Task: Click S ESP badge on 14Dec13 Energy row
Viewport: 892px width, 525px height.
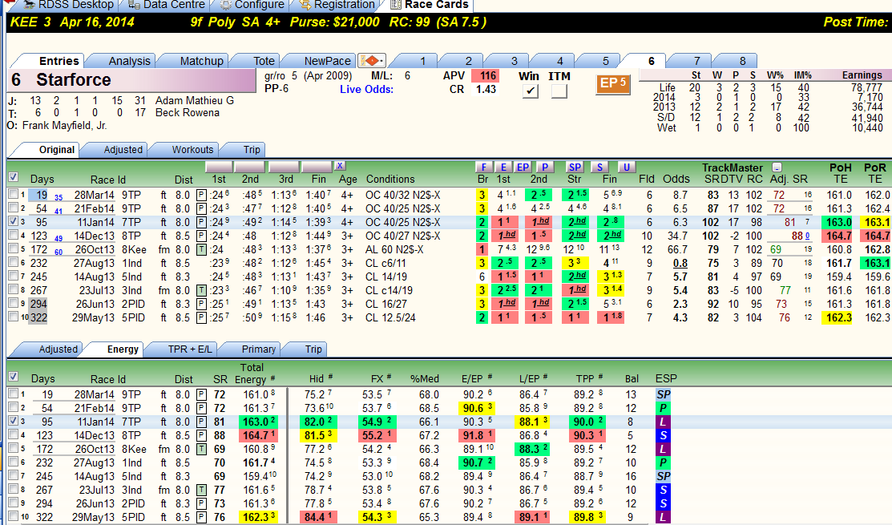Action: click(664, 435)
